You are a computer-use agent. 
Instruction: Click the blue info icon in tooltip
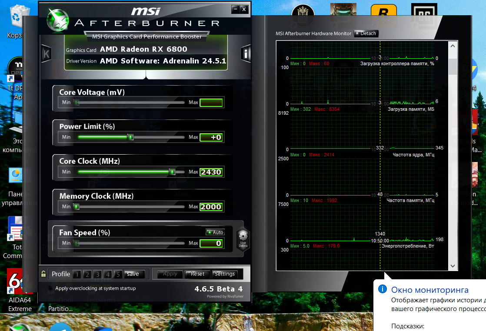pyautogui.click(x=383, y=289)
